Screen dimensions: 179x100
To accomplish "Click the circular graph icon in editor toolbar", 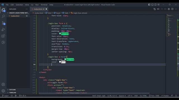I will pos(169,9).
